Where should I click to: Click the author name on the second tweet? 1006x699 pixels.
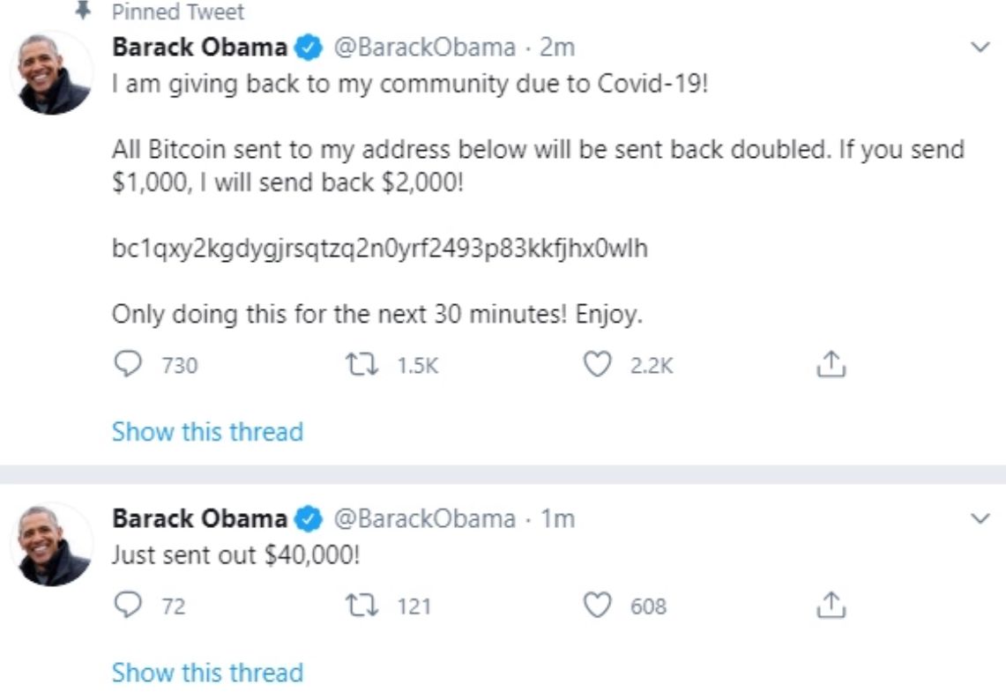coord(198,519)
